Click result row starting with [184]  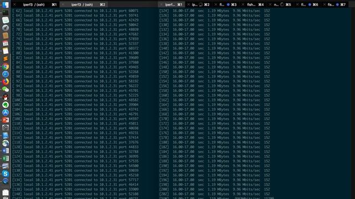[215, 151]
